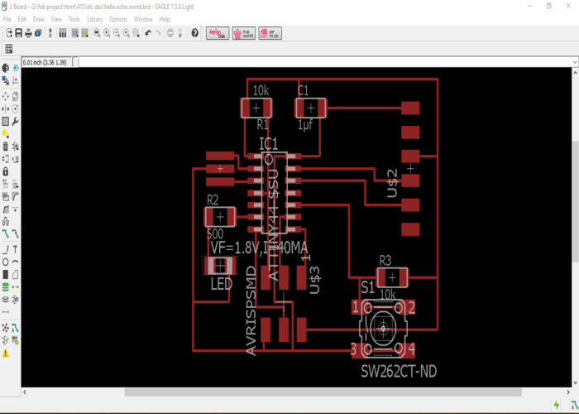Click the Design Link button
Image resolution: width=579 pixels, height=414 pixels.
[x=218, y=33]
